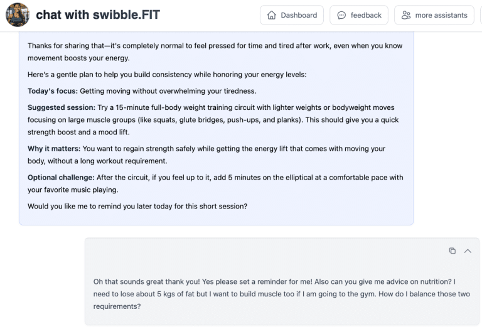Open the Dashboard page
Viewport: 482px width, 329px height.
[292, 15]
